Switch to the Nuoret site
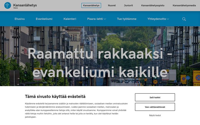The height and width of the screenshot is (125, 200). 112,6
